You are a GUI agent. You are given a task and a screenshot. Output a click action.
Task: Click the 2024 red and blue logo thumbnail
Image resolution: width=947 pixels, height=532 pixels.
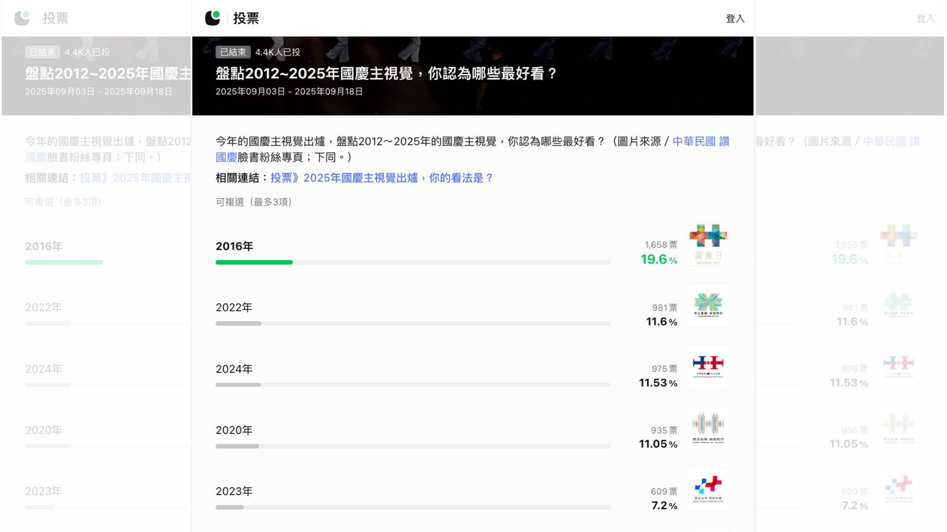pos(708,366)
